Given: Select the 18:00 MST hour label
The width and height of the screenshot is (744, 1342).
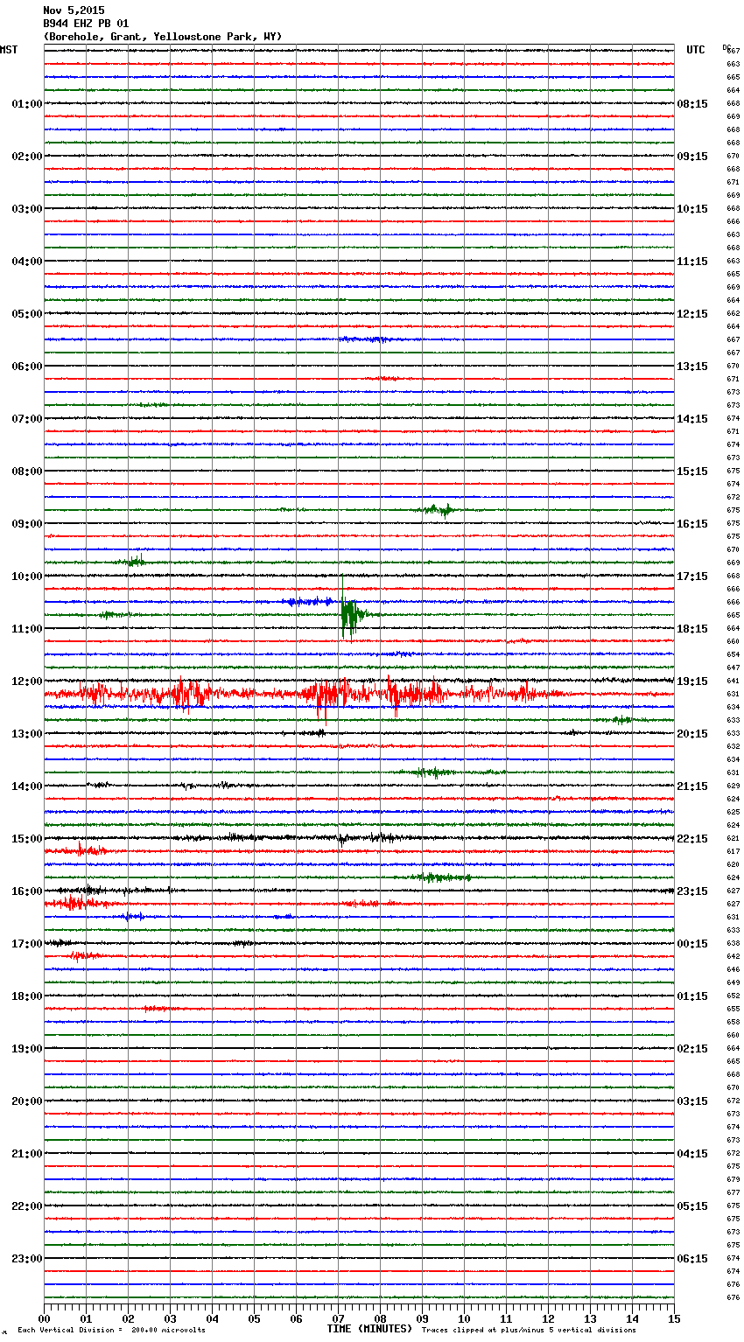Looking at the screenshot, I should [x=26, y=996].
